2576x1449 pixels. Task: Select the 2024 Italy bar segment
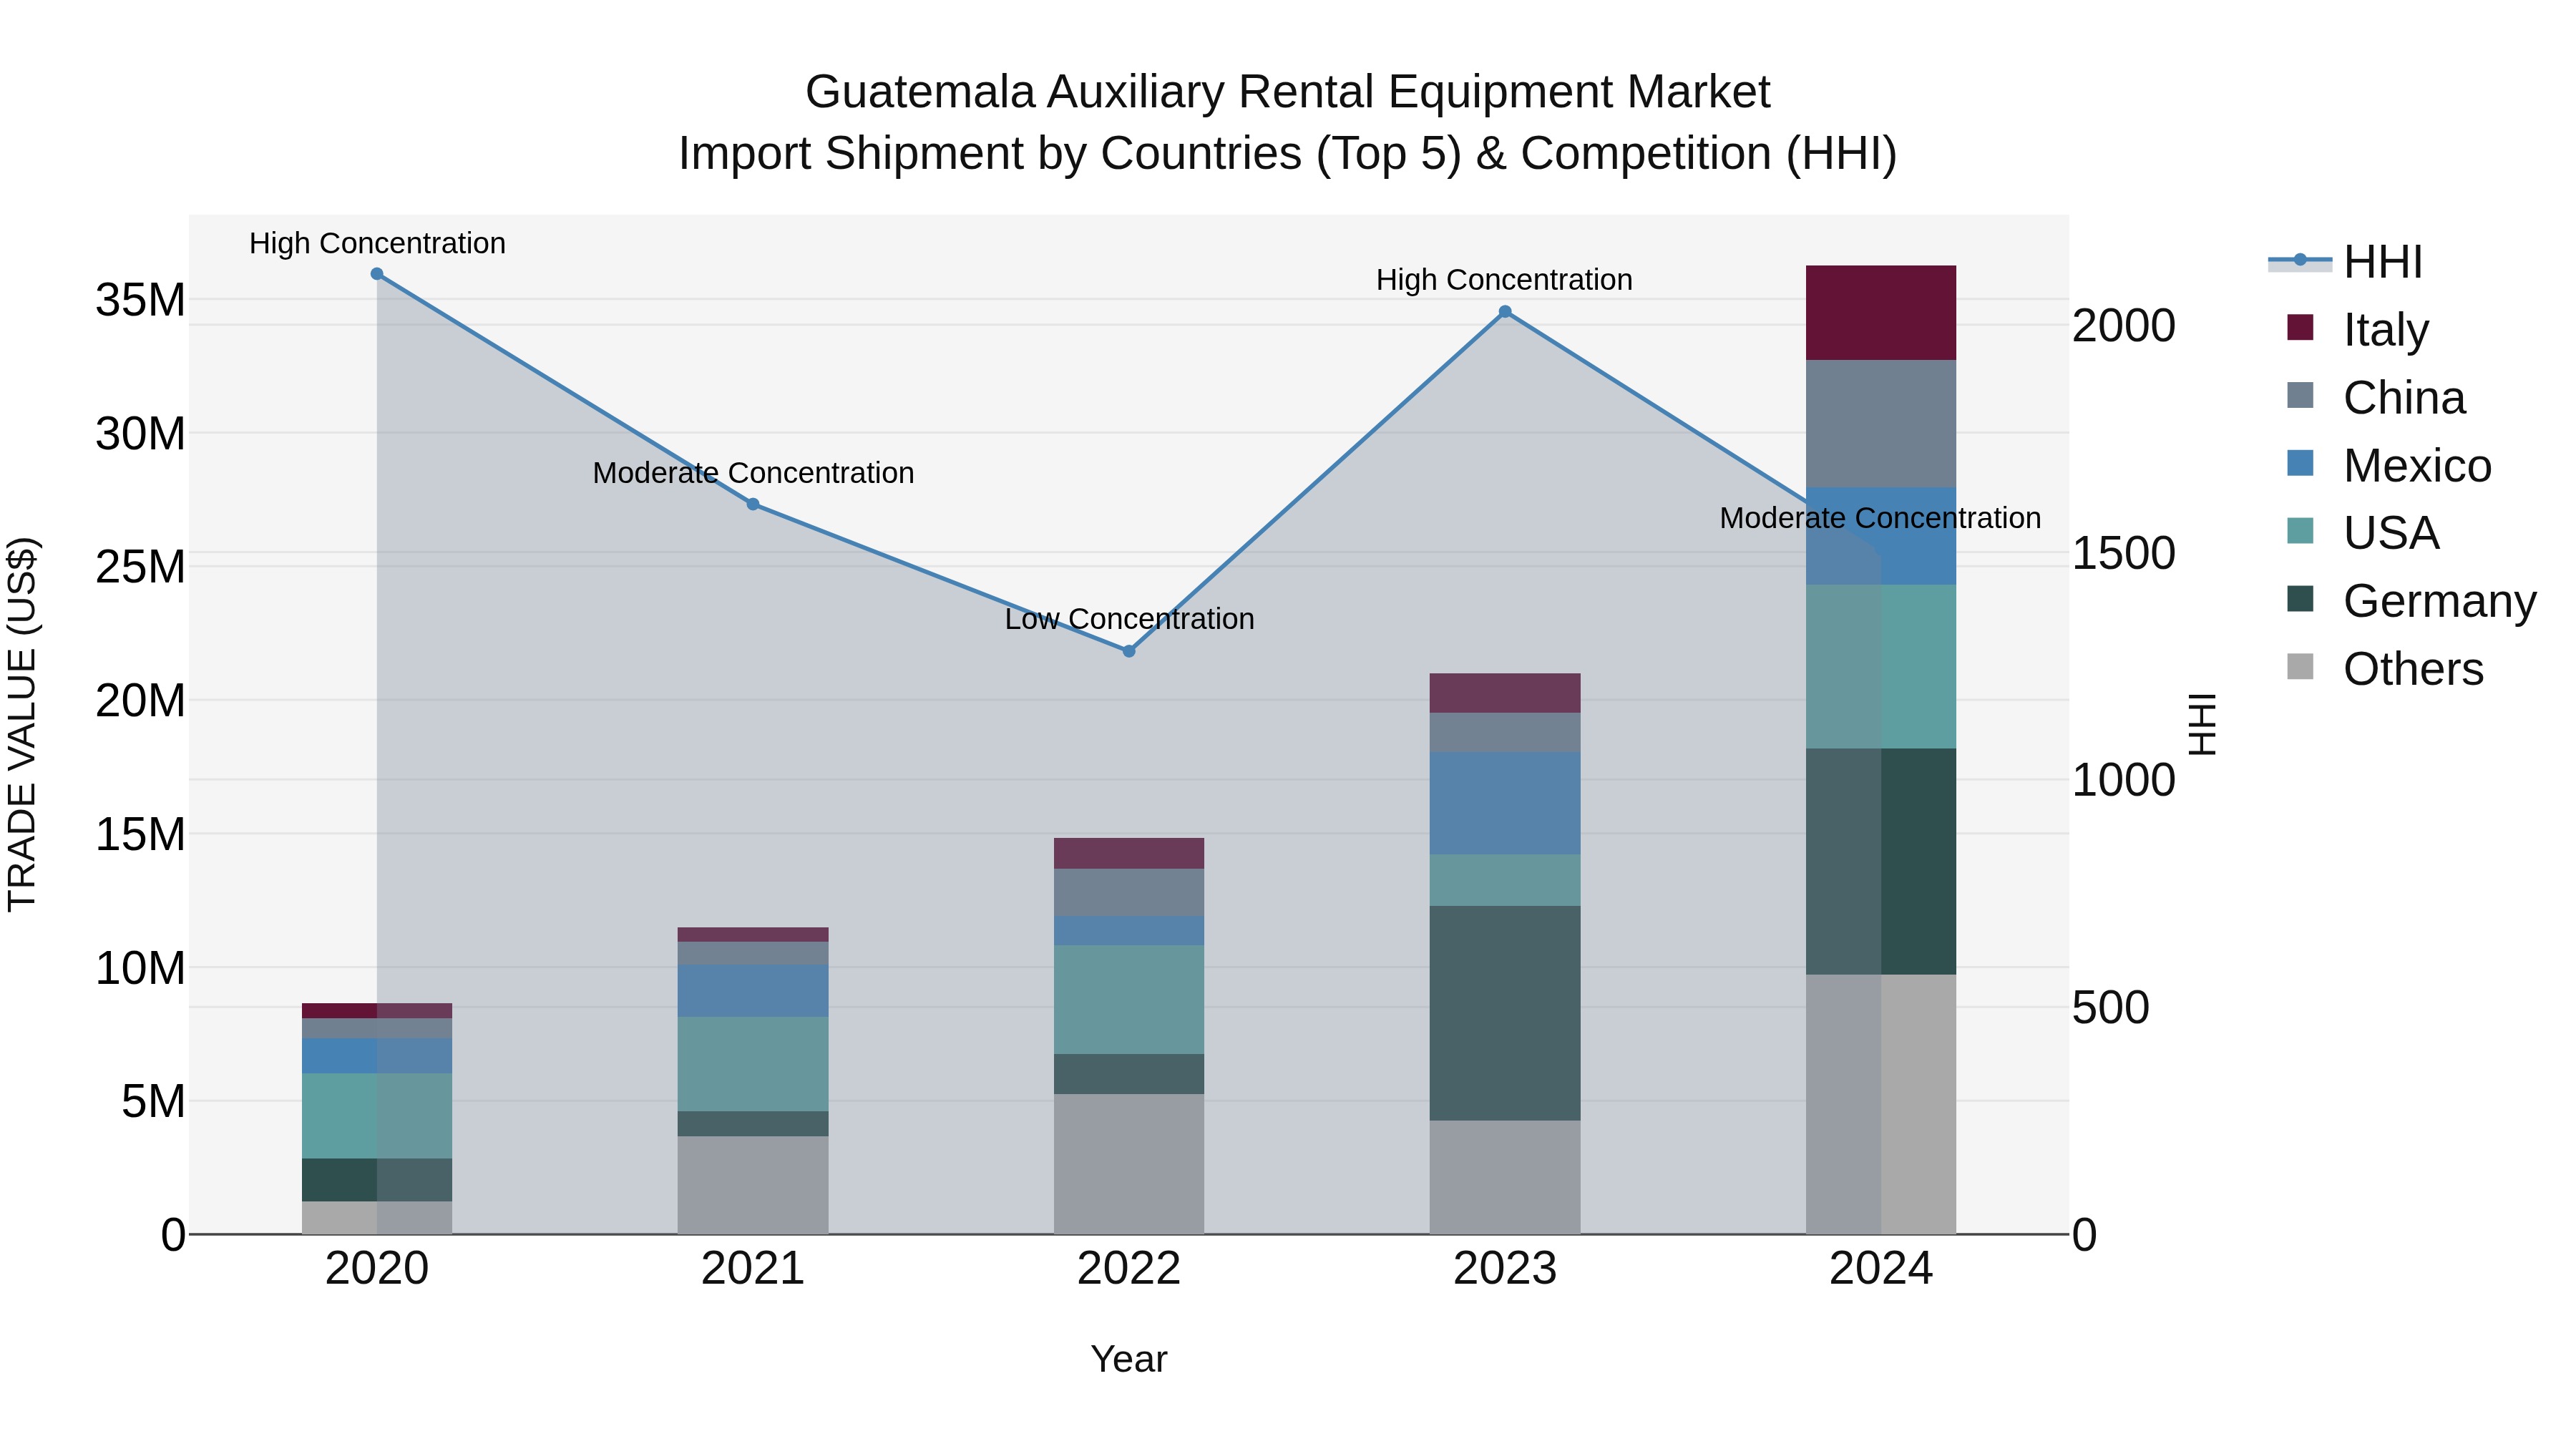tap(1881, 313)
